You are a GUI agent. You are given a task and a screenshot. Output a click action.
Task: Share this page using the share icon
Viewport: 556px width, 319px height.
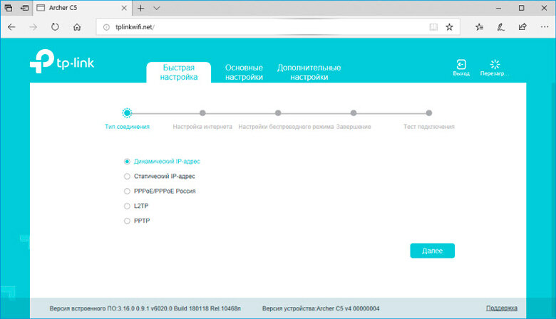point(522,27)
